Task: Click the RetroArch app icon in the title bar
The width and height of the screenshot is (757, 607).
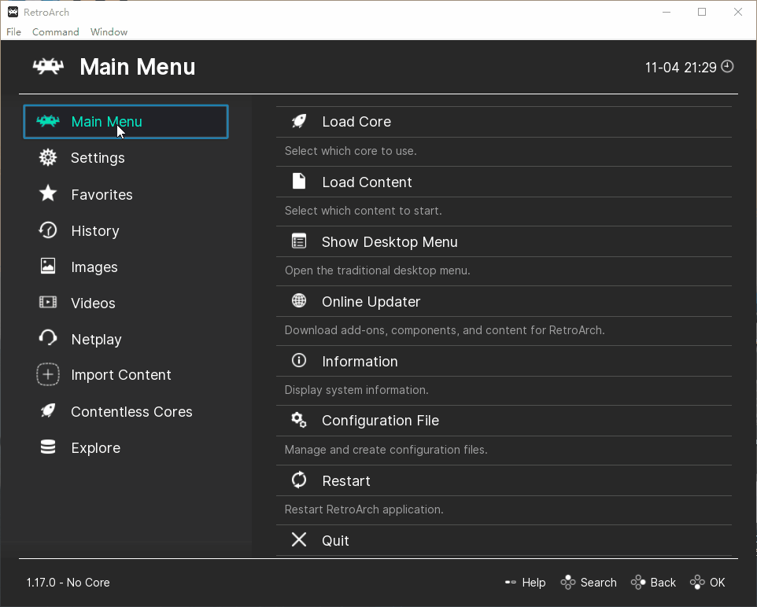Action: pyautogui.click(x=13, y=12)
